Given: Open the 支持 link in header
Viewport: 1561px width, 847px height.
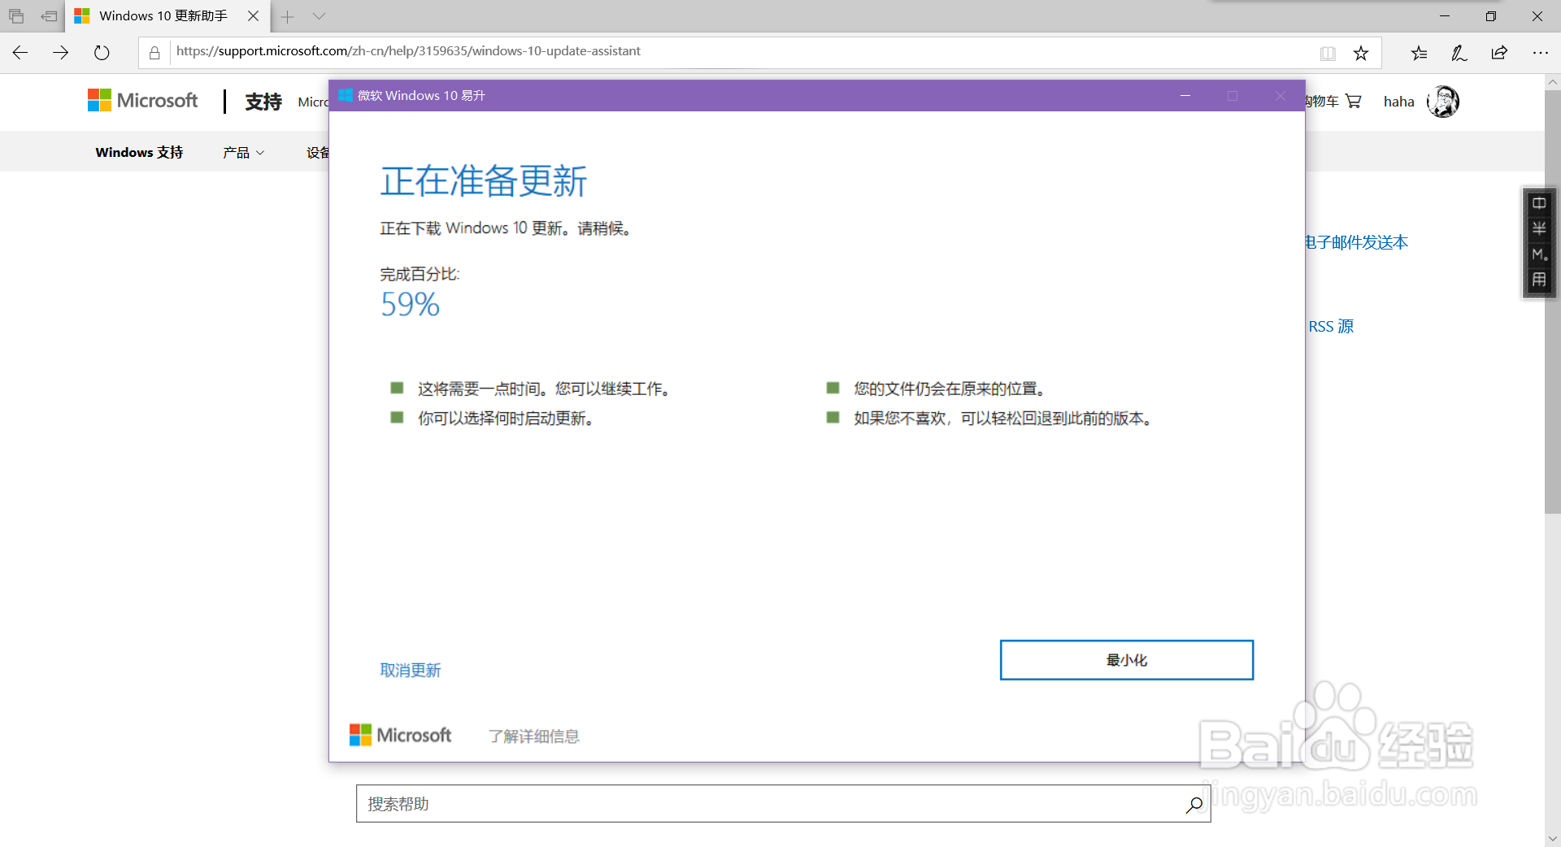Looking at the screenshot, I should 263,102.
